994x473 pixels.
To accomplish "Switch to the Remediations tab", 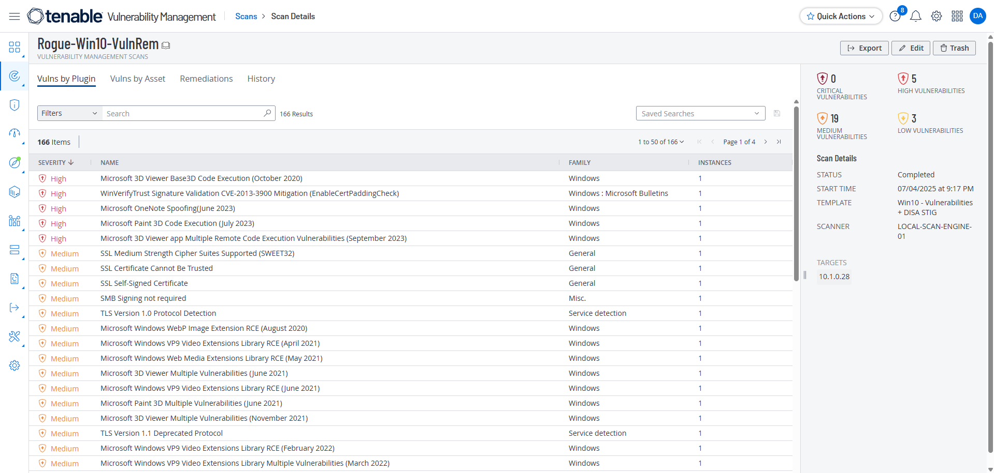I will tap(206, 79).
